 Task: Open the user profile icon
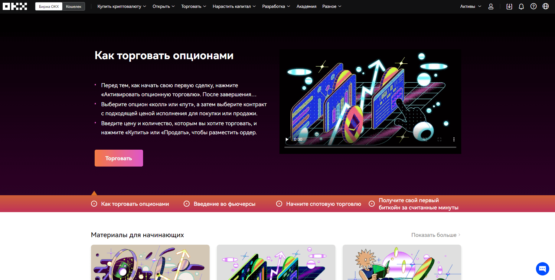[x=491, y=6]
